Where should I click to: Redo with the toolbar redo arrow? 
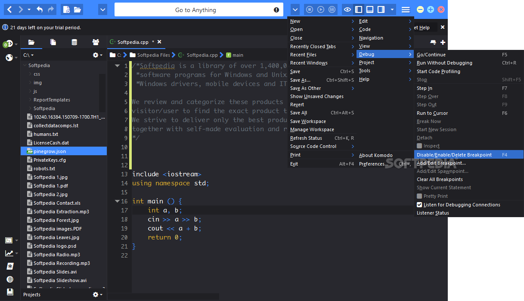tap(51, 9)
